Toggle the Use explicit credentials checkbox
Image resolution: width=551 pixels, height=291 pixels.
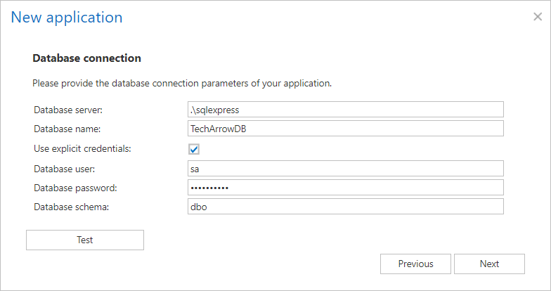pos(194,149)
